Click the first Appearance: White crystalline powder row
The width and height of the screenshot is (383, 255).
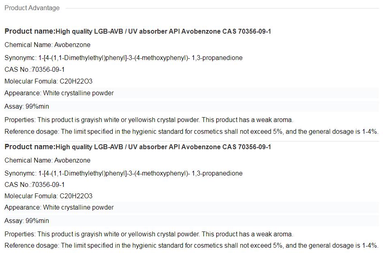59,93
